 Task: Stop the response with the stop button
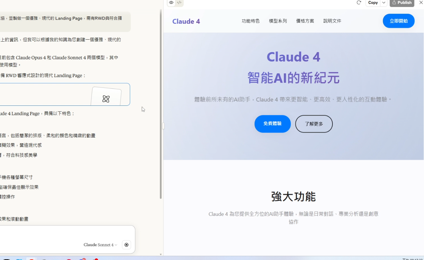(127, 245)
